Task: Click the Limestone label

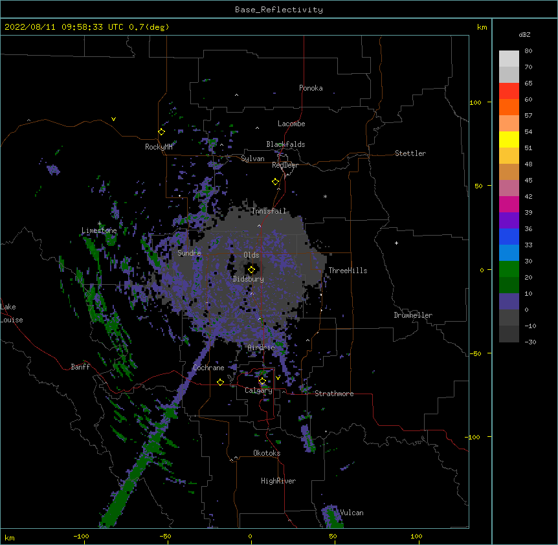Action: 99,230
